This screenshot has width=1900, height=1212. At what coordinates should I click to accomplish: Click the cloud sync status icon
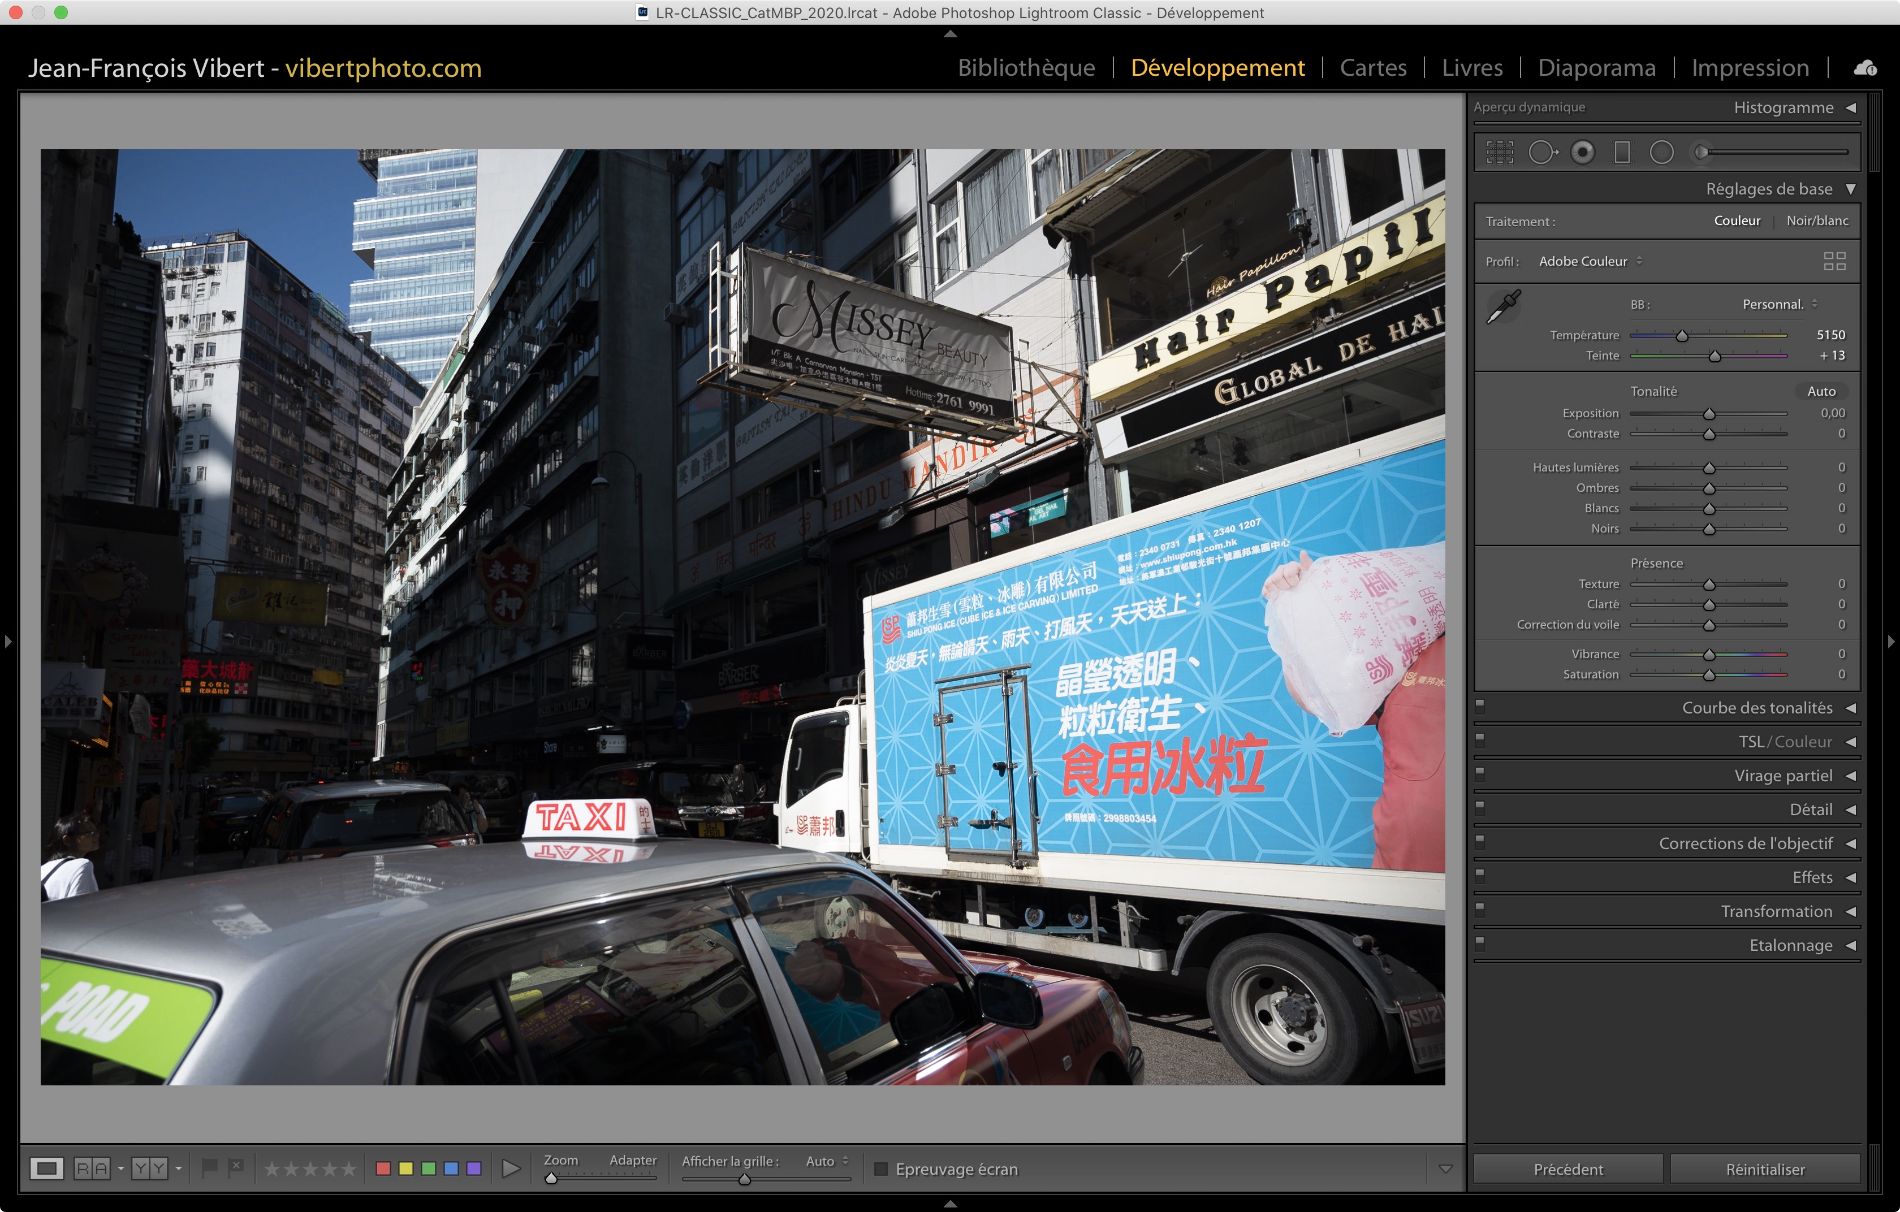point(1866,68)
